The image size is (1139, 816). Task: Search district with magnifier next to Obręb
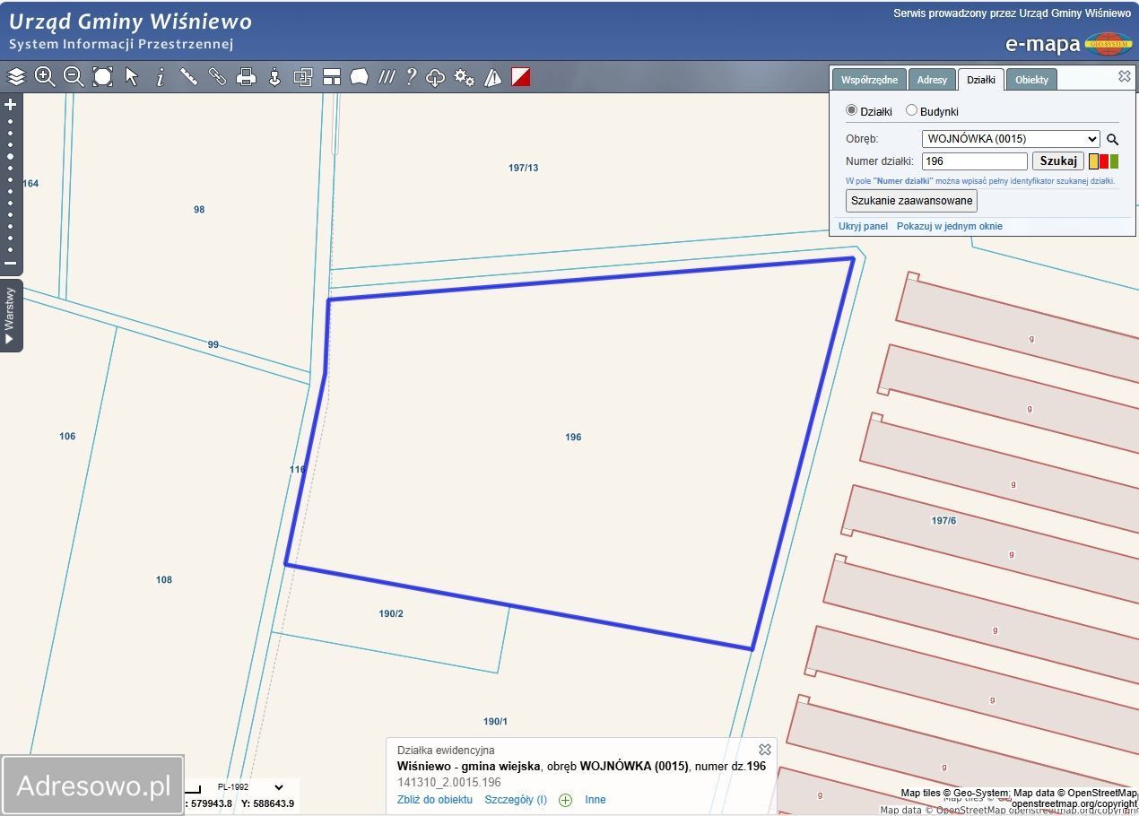1112,139
